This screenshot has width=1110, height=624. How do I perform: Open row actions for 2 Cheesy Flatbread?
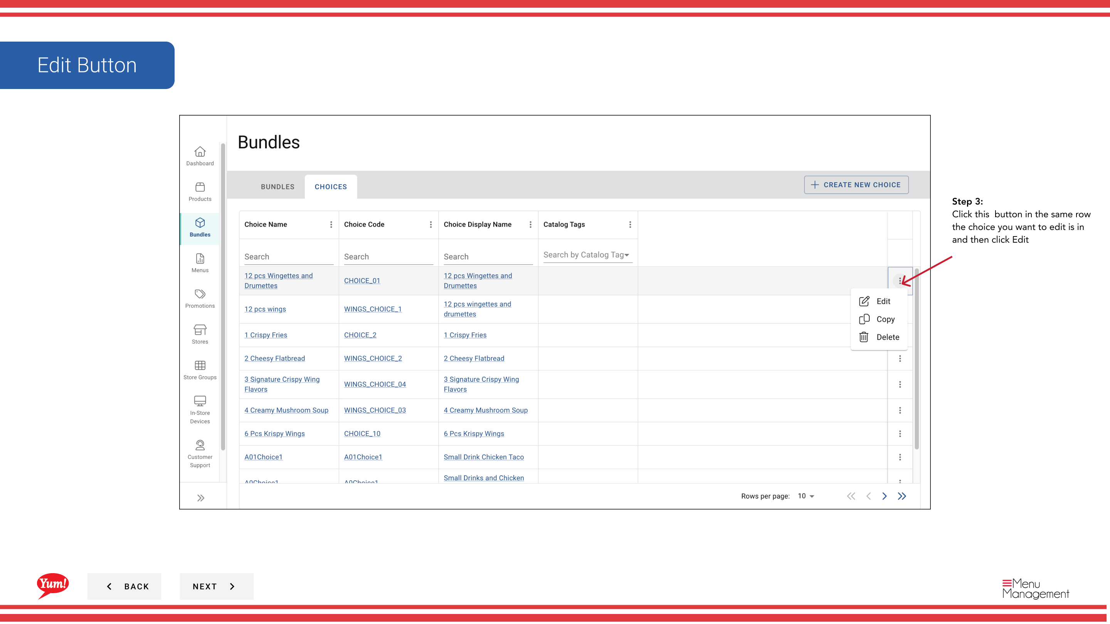[x=900, y=358]
